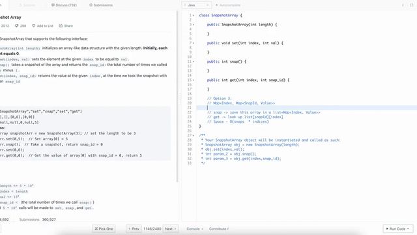417x235 pixels.
Task: Click line number 33 in the editor gutter
Action: pyautogui.click(x=190, y=163)
